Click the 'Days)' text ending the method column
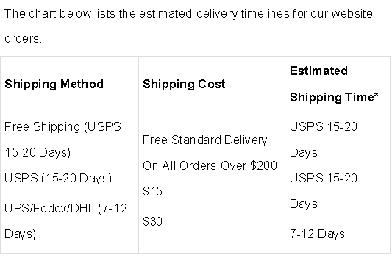Screen dimensions: 392x280 [x=21, y=234]
